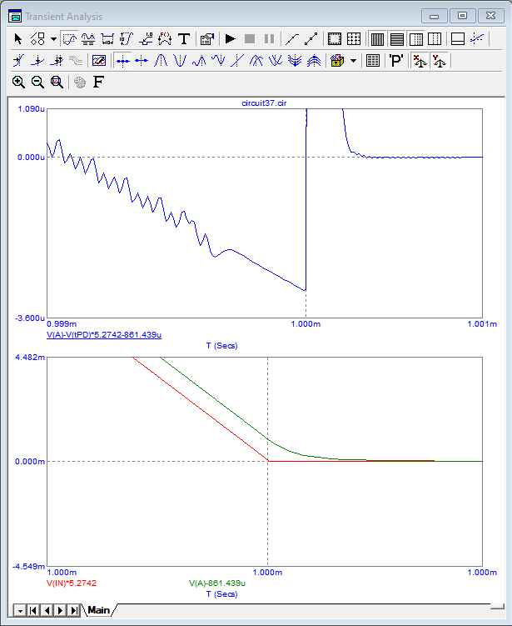Screen dimensions: 512x626
Task: Go to the next page tab
Action: [61, 610]
